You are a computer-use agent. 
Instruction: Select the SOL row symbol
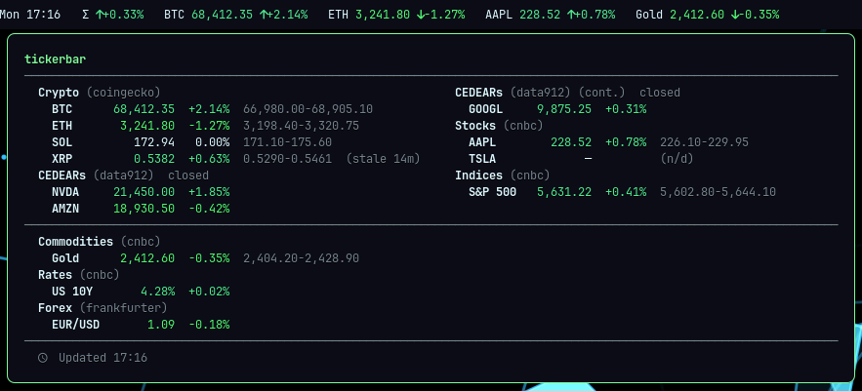[x=62, y=142]
